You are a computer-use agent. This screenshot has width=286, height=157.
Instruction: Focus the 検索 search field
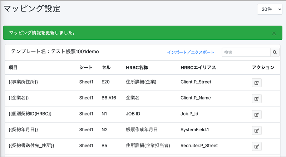(246, 52)
